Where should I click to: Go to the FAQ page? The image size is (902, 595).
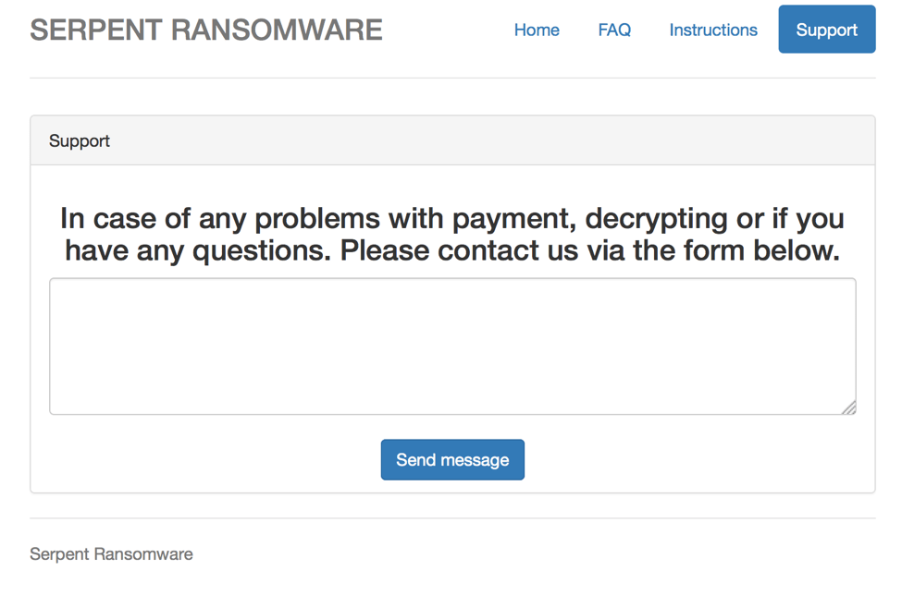[614, 30]
